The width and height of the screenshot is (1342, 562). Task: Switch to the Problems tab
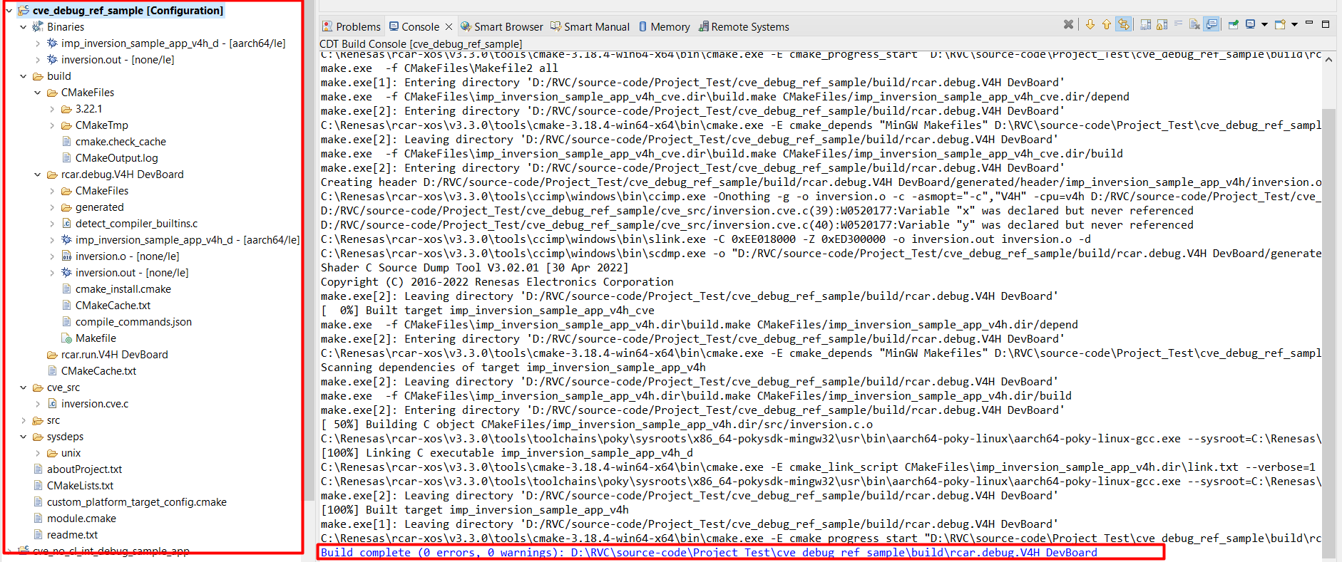[352, 27]
